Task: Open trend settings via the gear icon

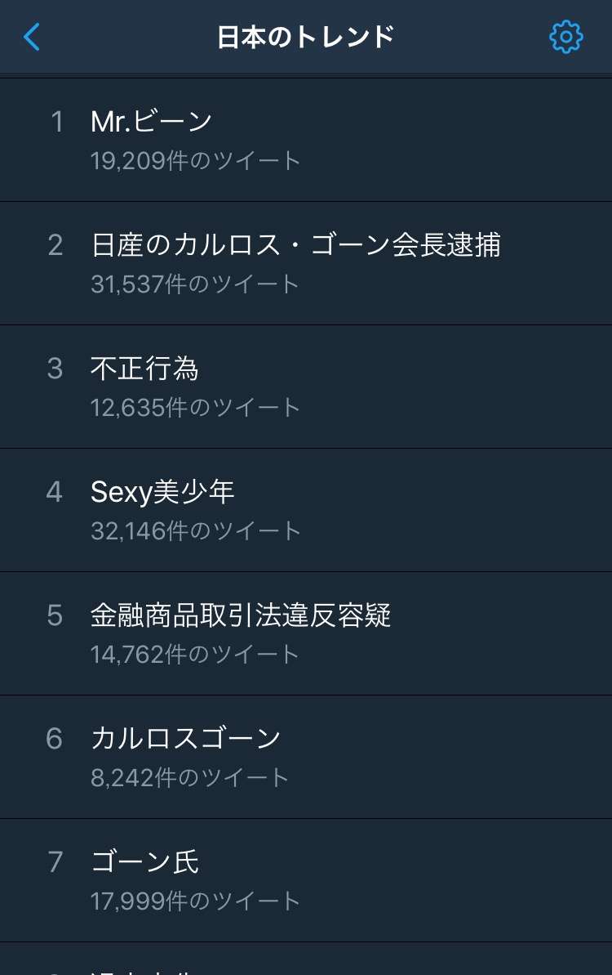Action: point(566,37)
